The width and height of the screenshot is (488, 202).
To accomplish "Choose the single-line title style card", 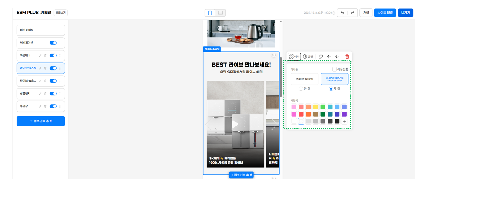I will coord(304,79).
